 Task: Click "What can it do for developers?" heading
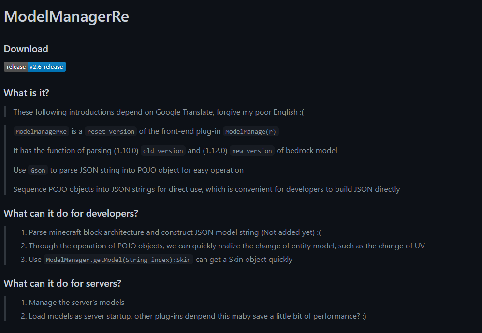coord(71,213)
